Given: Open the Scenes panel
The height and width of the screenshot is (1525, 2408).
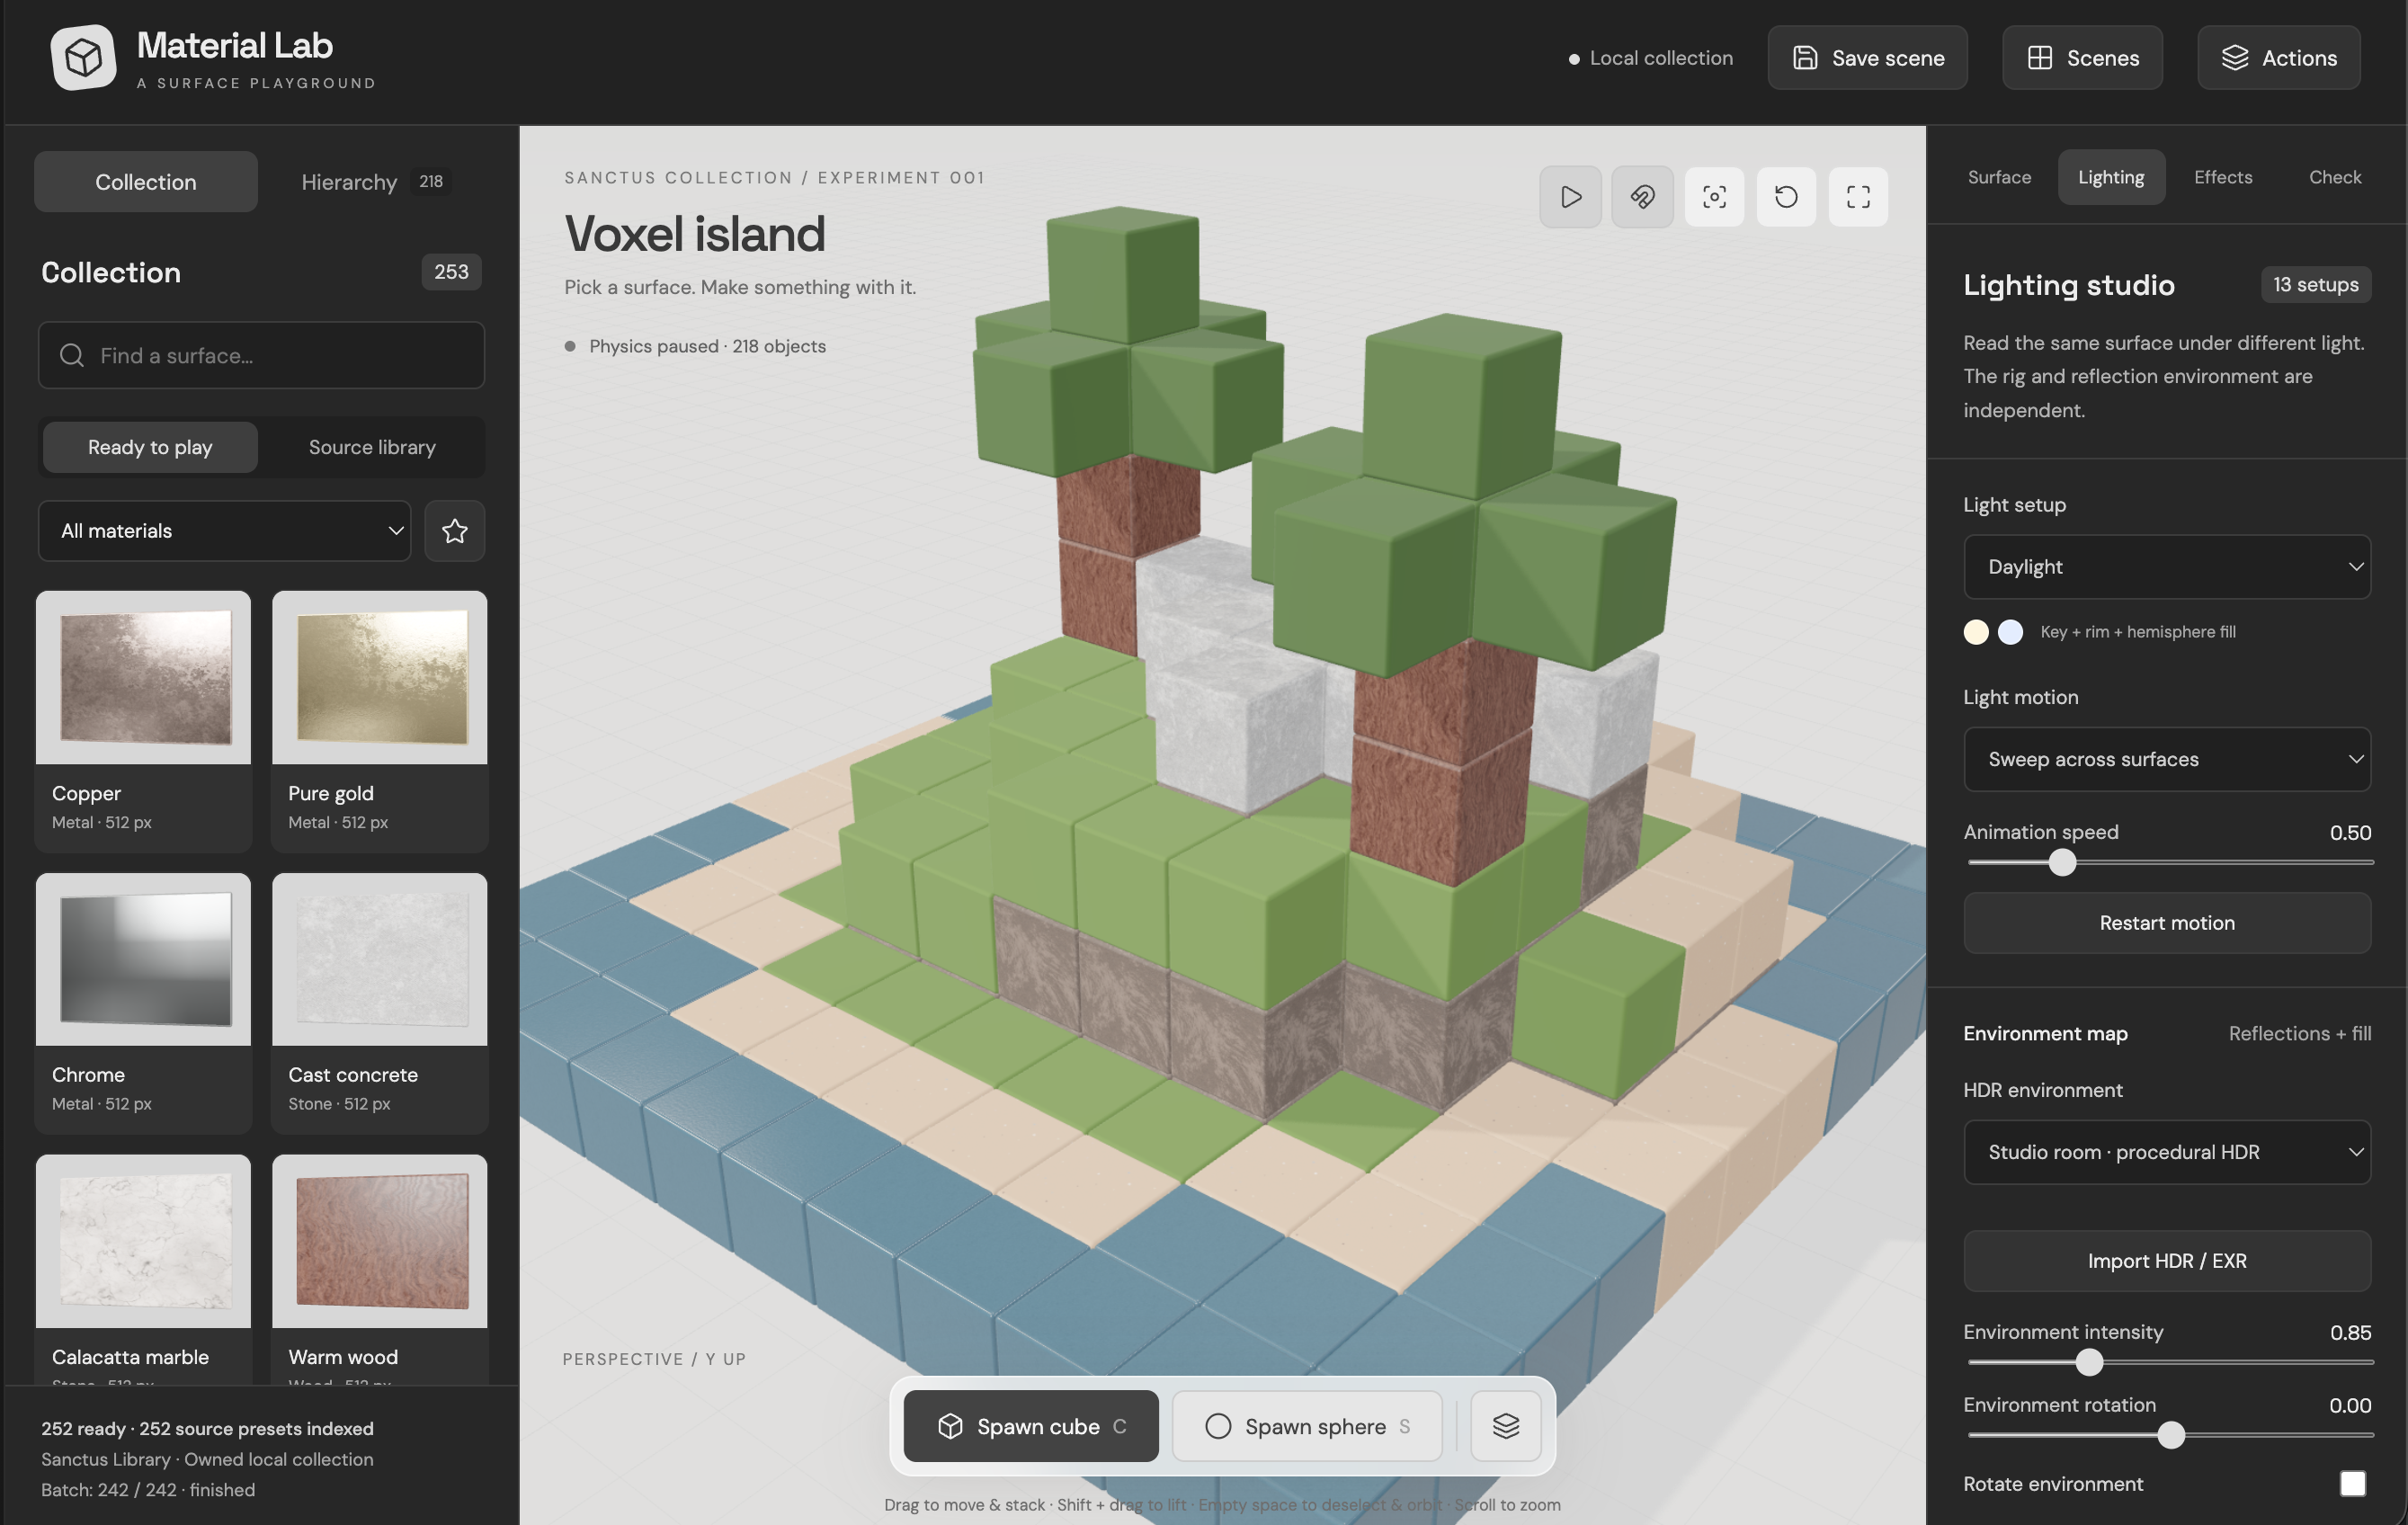Looking at the screenshot, I should click(x=2082, y=57).
